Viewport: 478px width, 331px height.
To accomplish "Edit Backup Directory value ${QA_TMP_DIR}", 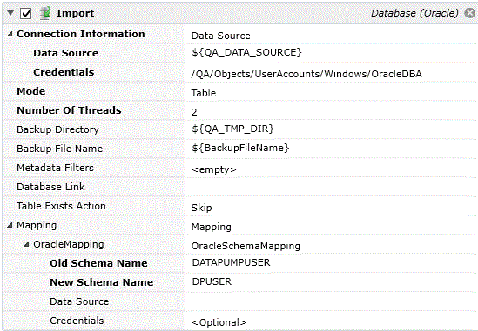I will tap(332, 129).
